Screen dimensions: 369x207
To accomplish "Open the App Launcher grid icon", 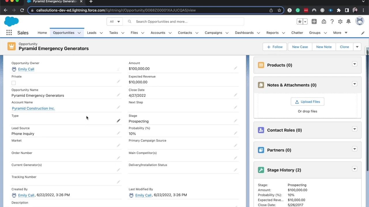I will tap(9, 33).
